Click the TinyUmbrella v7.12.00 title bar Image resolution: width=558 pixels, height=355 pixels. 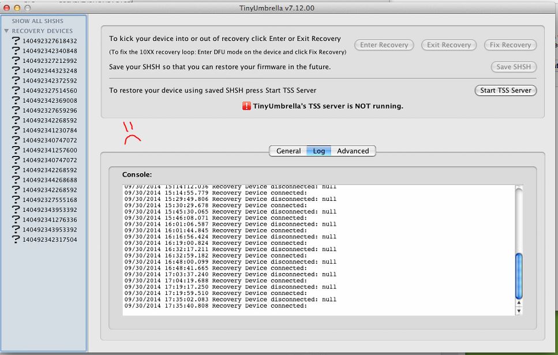(x=277, y=8)
